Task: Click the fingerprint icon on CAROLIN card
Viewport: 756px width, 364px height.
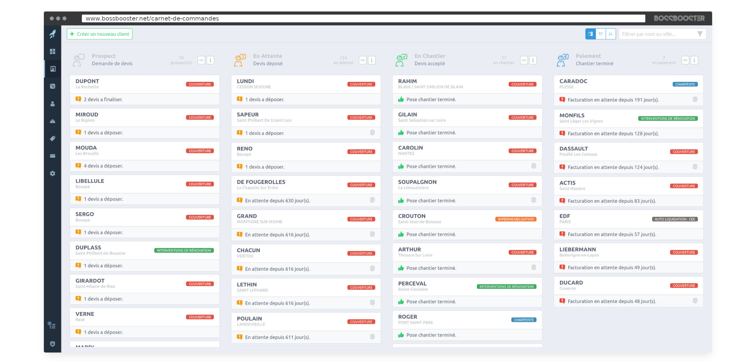Action: coord(534,166)
